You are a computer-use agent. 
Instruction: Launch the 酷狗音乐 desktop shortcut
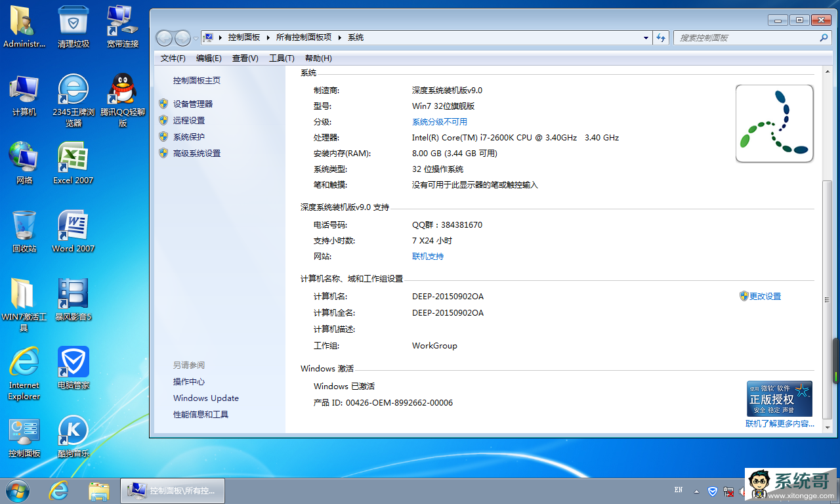tap(73, 436)
